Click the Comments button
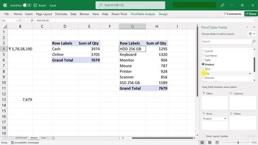 [x=233, y=14]
